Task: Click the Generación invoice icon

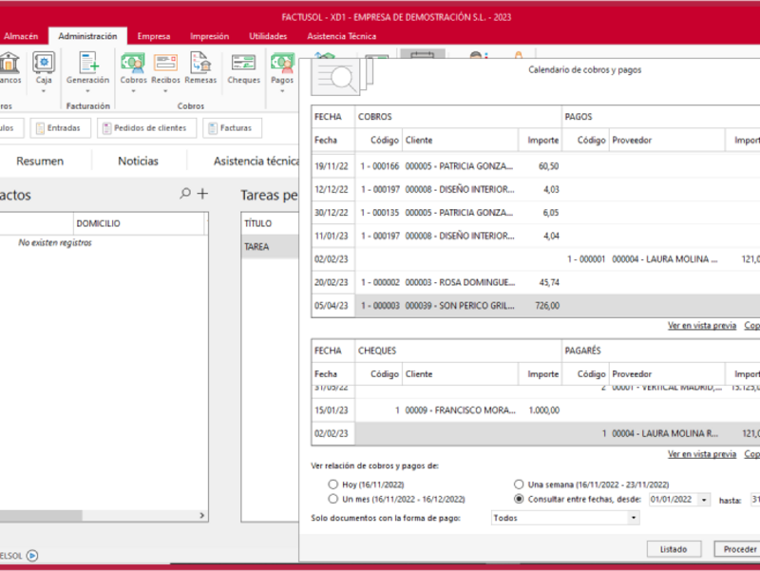Action: point(88,64)
